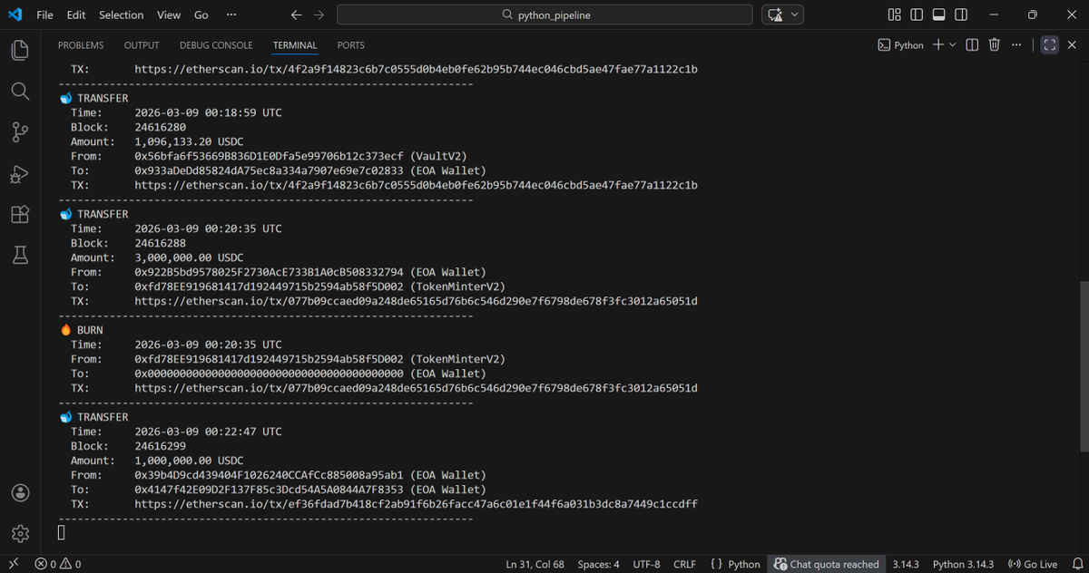Click the 3.14.3 version status item
The height and width of the screenshot is (573, 1089).
click(x=906, y=564)
